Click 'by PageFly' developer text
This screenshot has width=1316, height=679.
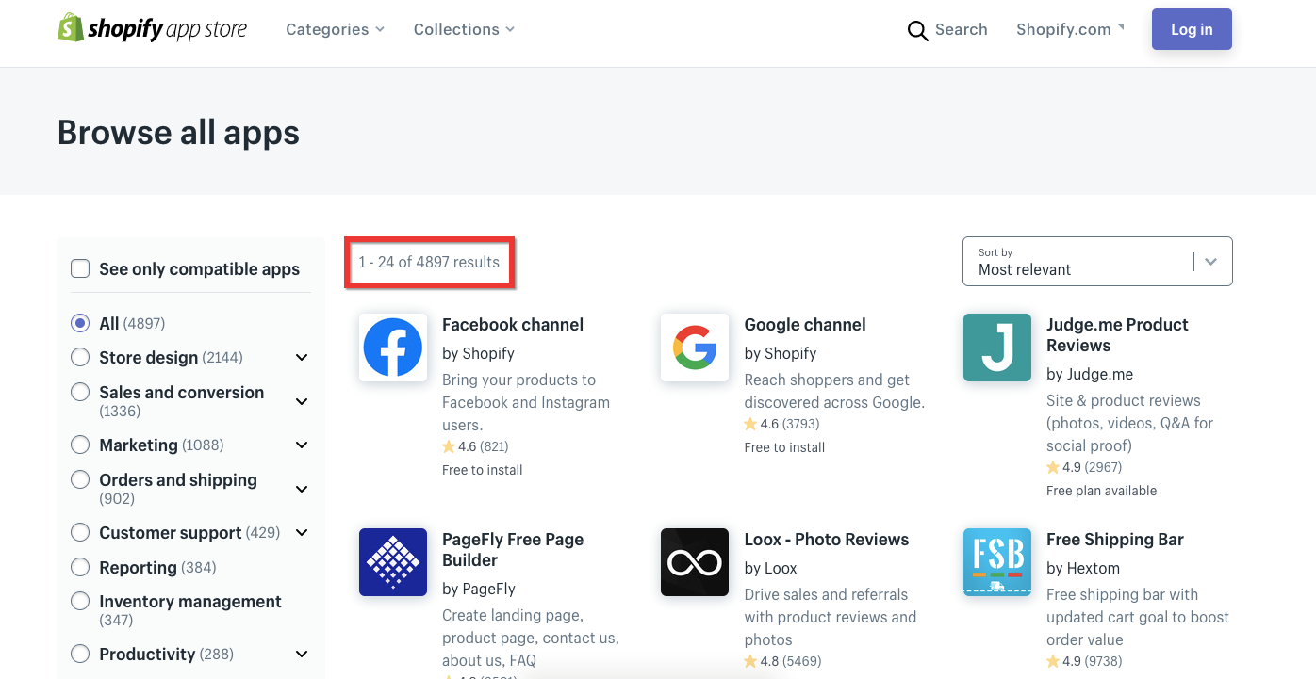click(x=479, y=589)
